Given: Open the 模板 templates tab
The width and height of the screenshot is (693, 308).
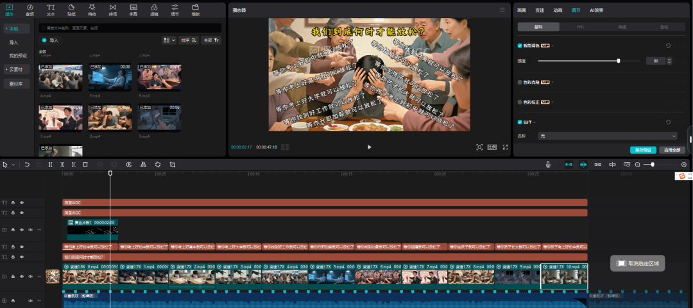Looking at the screenshot, I should coord(195,10).
